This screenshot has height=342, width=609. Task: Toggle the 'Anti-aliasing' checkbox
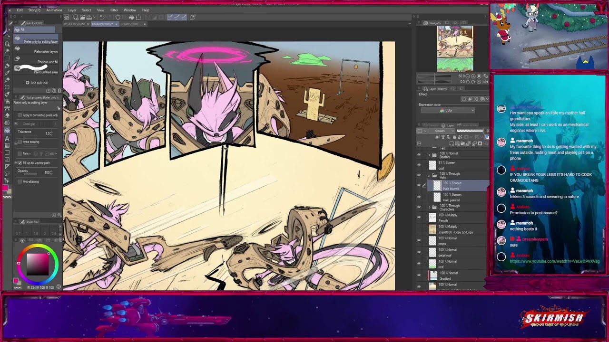(20, 181)
